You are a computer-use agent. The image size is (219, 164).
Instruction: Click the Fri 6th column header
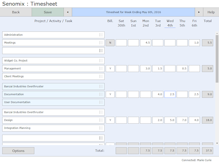[x=194, y=23]
